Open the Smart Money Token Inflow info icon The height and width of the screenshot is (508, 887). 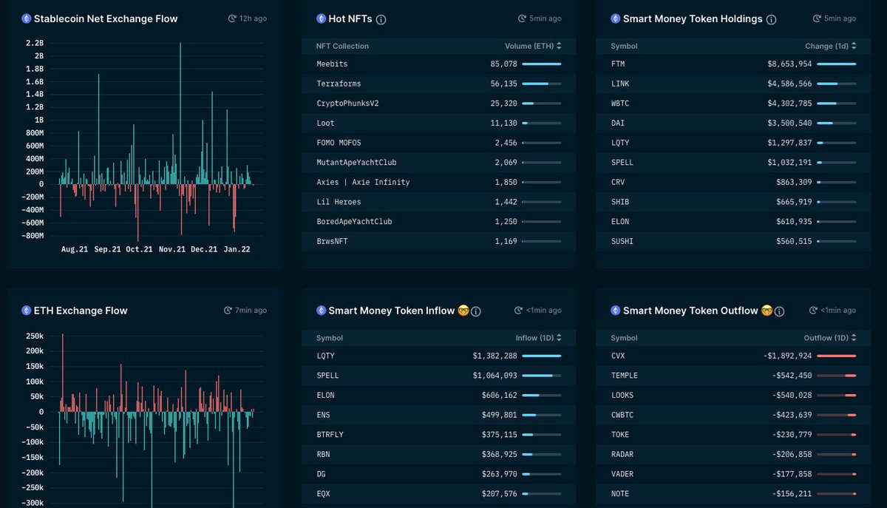[x=476, y=311]
